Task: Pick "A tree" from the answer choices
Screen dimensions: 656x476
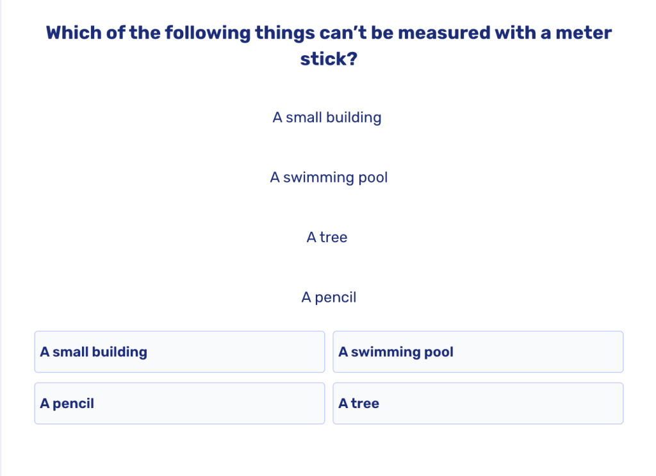Action: tap(478, 403)
